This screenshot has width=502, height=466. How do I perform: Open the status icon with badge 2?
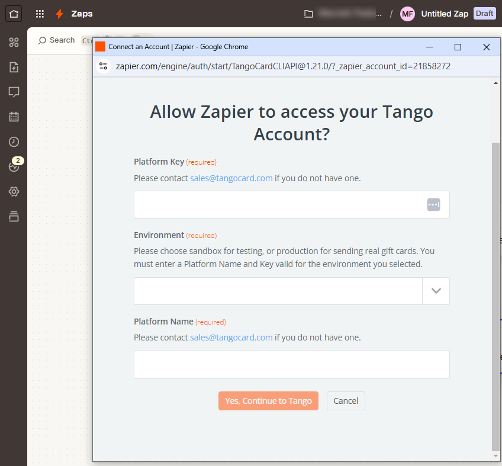[14, 165]
